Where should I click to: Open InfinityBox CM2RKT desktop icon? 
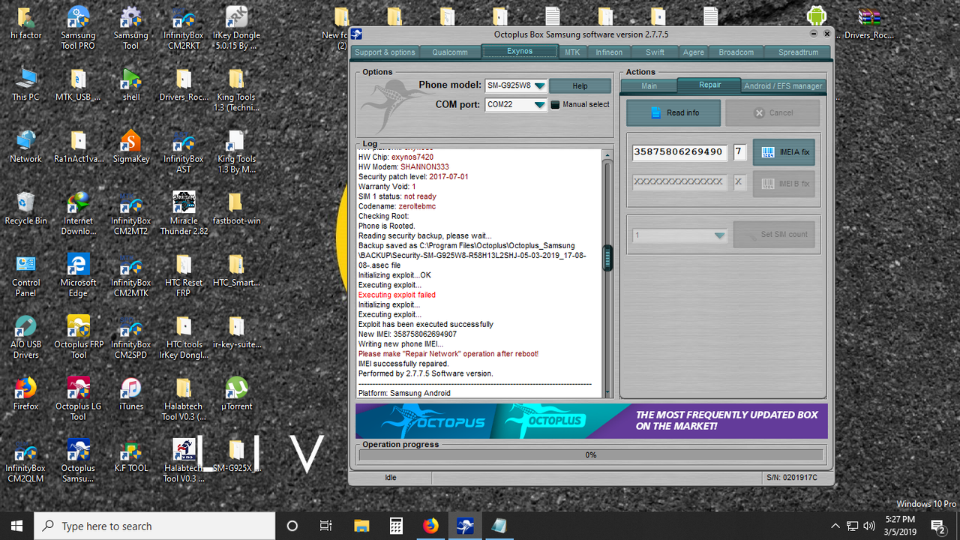[184, 28]
